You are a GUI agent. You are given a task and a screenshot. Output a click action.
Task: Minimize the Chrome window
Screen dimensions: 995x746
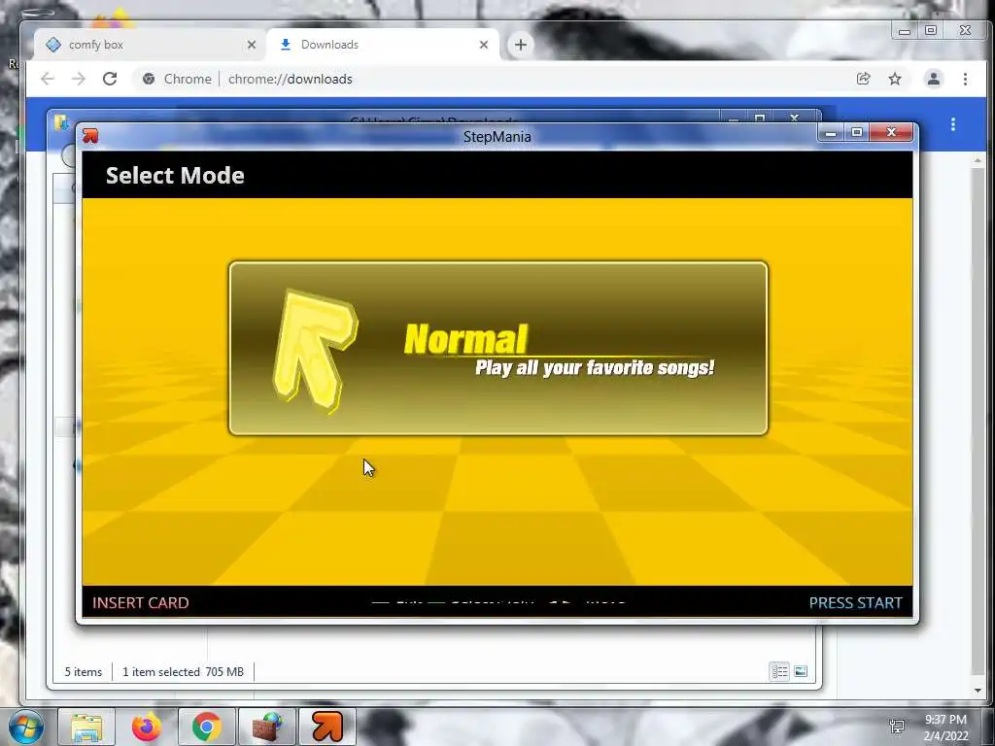[x=905, y=30]
